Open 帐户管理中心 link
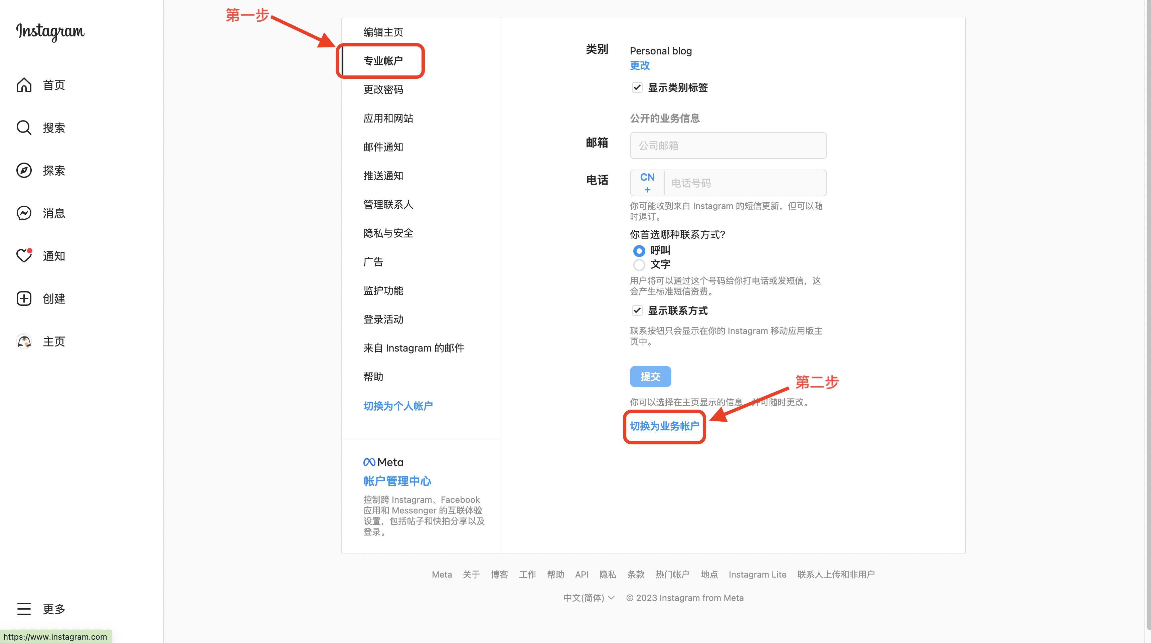Image resolution: width=1151 pixels, height=643 pixels. pyautogui.click(x=397, y=481)
